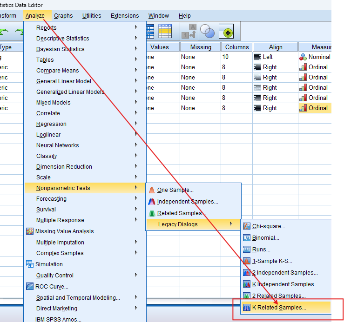Click the green plus toolbar icon

click(226, 31)
